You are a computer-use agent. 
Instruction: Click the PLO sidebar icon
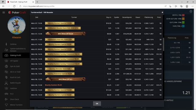6,94
